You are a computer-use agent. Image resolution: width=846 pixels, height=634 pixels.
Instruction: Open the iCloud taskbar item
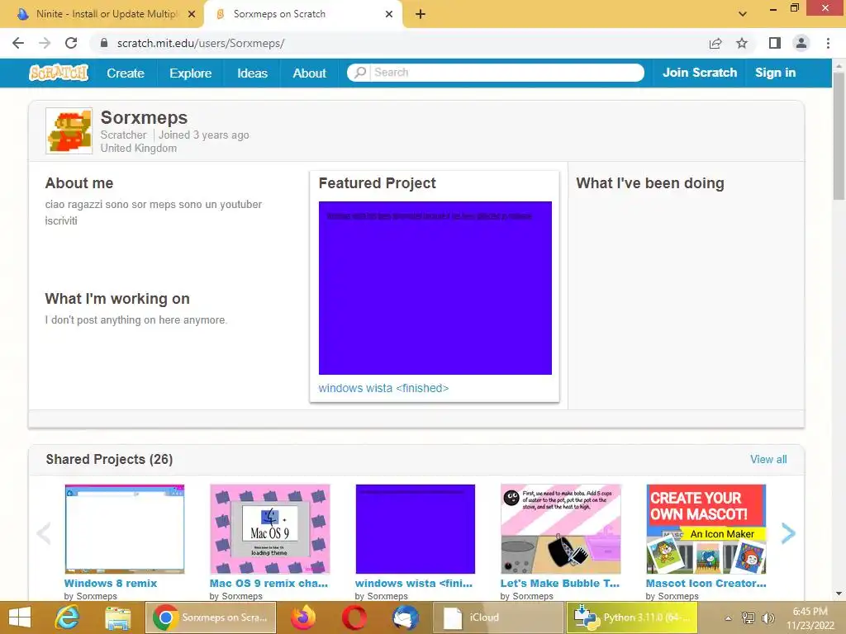(x=498, y=617)
